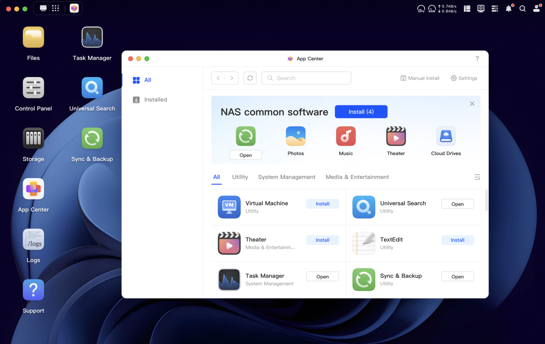Refresh the App Center list
Viewport: 545px width, 344px height.
[x=250, y=78]
